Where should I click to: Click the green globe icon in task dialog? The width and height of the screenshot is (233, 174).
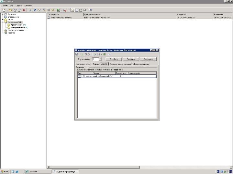[105, 54]
